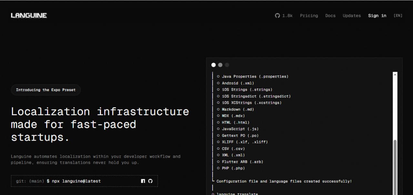413x195 pixels.
Task: Open the GitHub repository link showing 1.8k stars
Action: click(x=284, y=15)
